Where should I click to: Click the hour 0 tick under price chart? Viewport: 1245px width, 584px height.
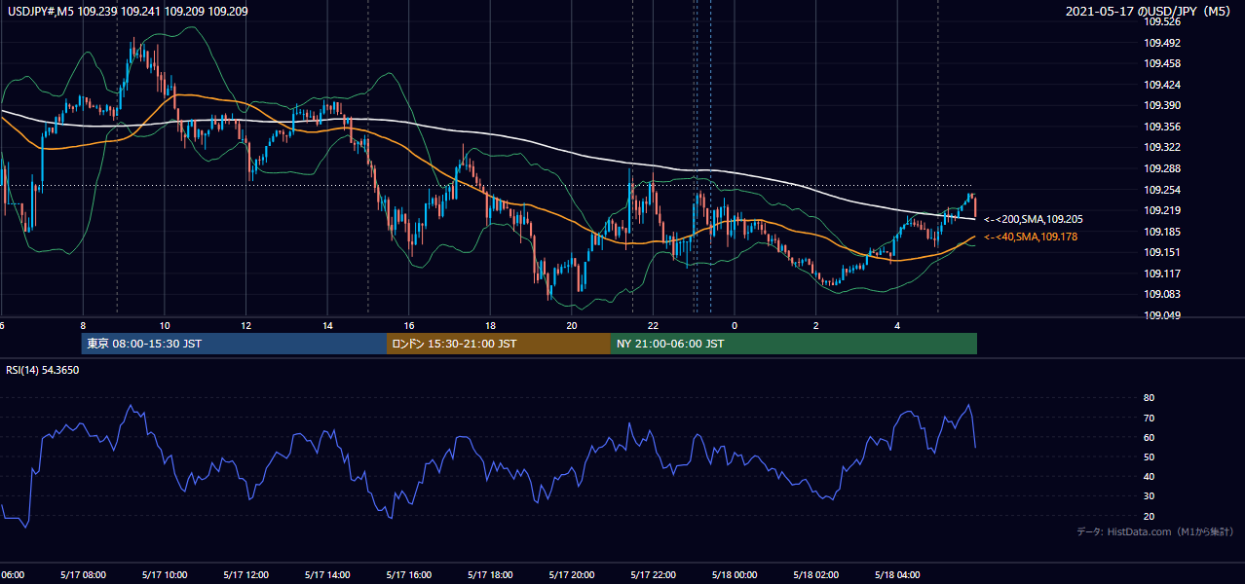point(735,325)
